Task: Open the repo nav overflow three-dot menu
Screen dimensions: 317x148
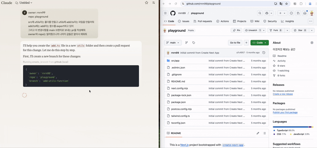Action: 310,21
